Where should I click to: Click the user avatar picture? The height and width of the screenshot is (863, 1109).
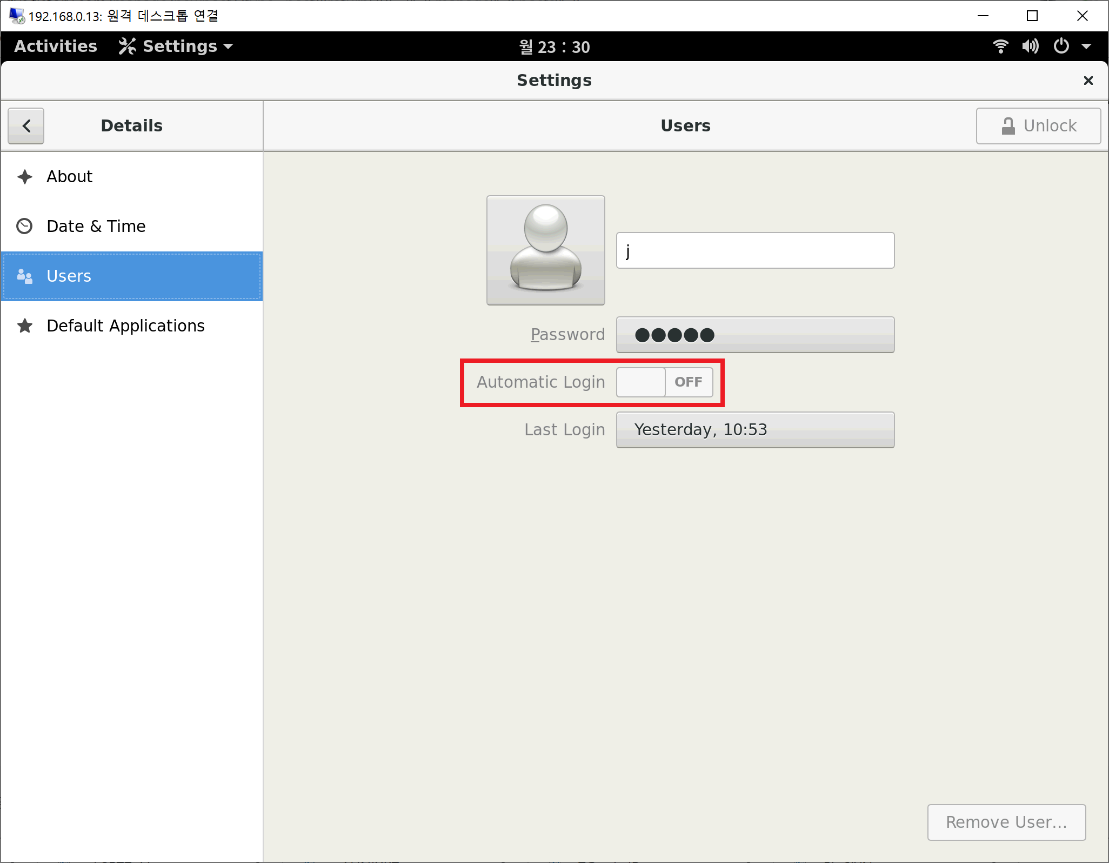coord(545,250)
